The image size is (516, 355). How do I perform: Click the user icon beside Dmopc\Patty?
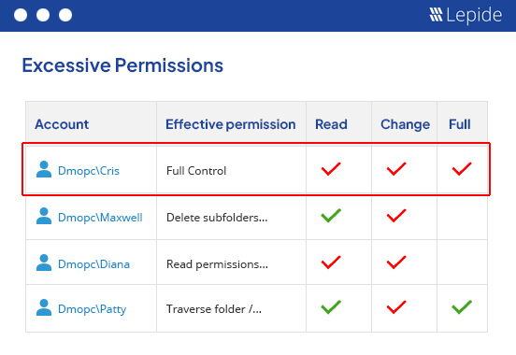(x=44, y=307)
